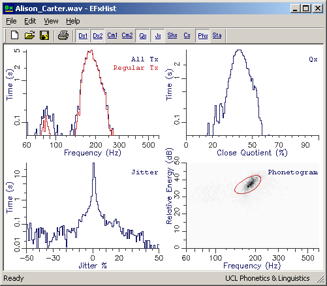Screen dimensions: 327x286
Task: Save using the floppy disk icon
Action: 44,35
